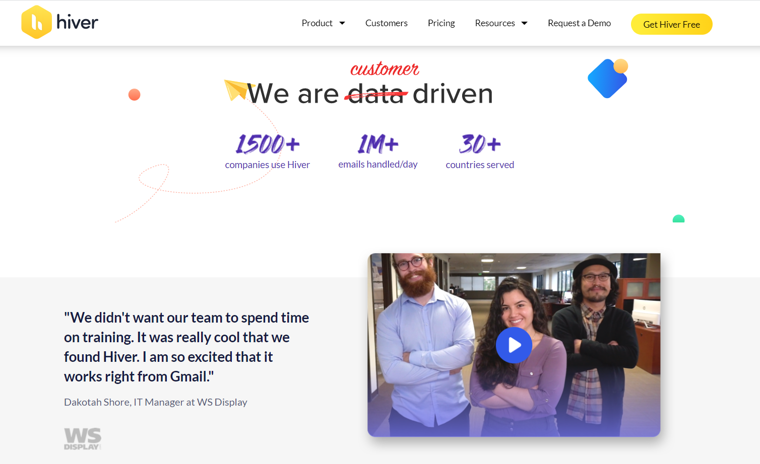Image resolution: width=760 pixels, height=464 pixels.
Task: Click the Hiver hexagon logo
Action: coord(36,22)
